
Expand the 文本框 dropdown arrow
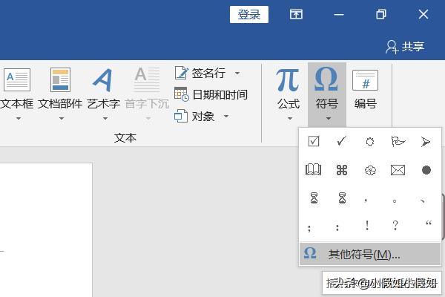pyautogui.click(x=19, y=118)
